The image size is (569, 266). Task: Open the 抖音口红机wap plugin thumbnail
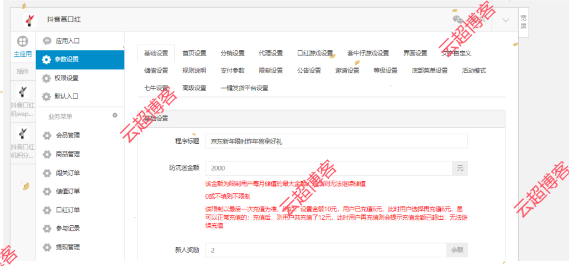click(23, 91)
